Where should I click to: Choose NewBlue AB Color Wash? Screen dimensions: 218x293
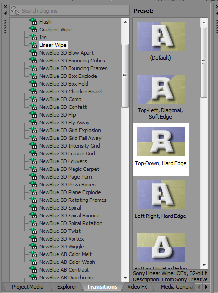click(x=67, y=262)
